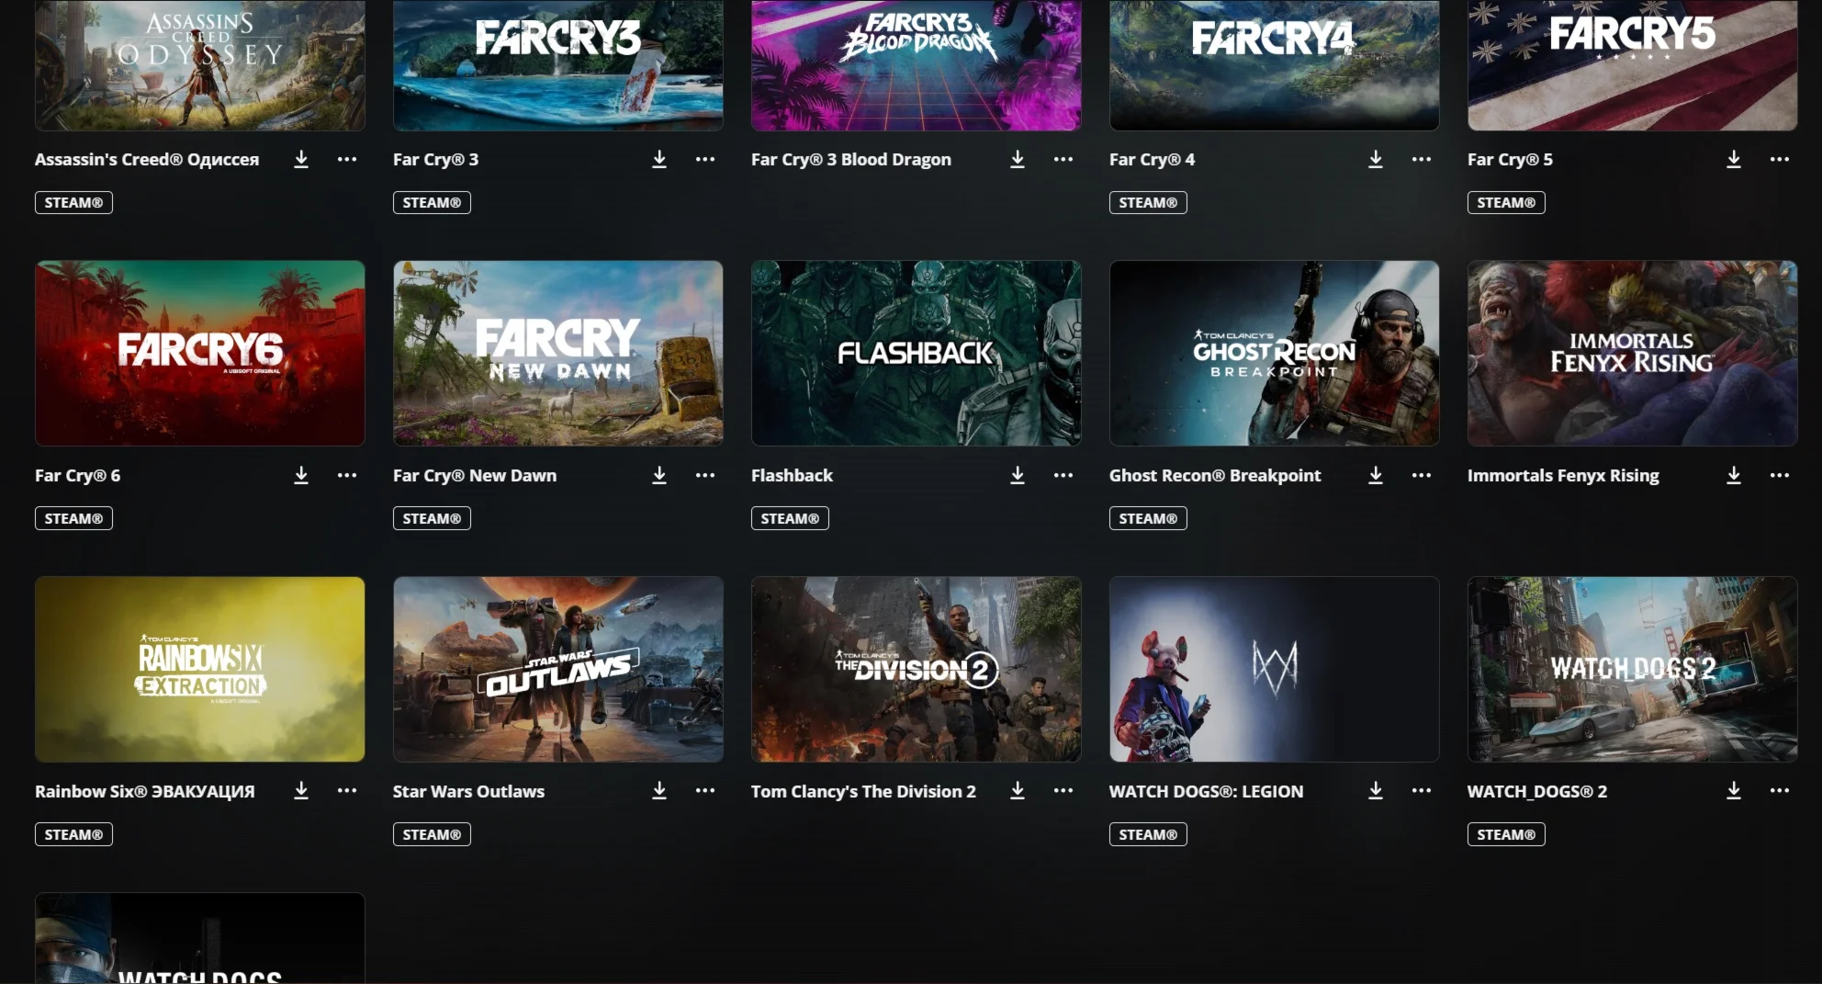Select the STEAM badge below Far Cry 6
Viewport: 1822px width, 984px height.
point(73,518)
